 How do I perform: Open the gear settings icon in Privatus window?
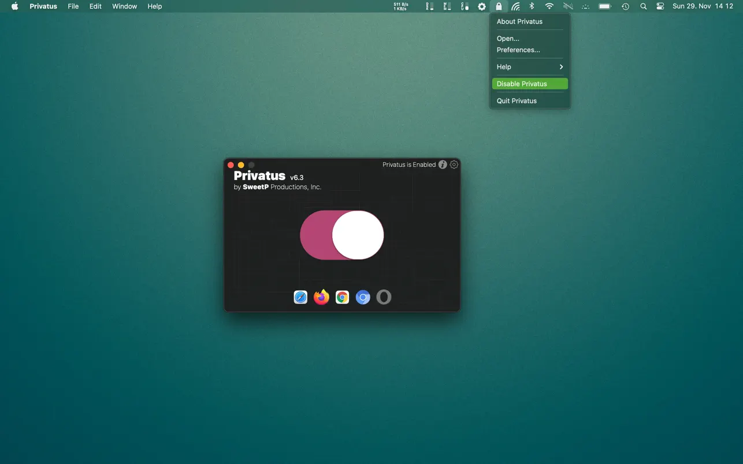[x=454, y=164]
